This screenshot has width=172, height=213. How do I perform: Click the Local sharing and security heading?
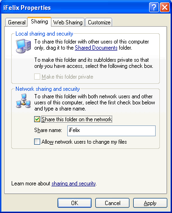pyautogui.click(x=44, y=34)
